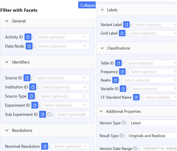Image resolution: width=177 pixels, height=151 pixels.
Task: Click the blue icon beside Institution ID
Action: click(33, 87)
